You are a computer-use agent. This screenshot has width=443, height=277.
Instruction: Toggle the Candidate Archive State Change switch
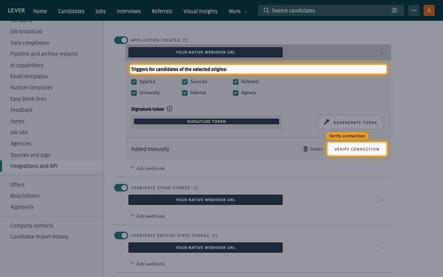121,235
